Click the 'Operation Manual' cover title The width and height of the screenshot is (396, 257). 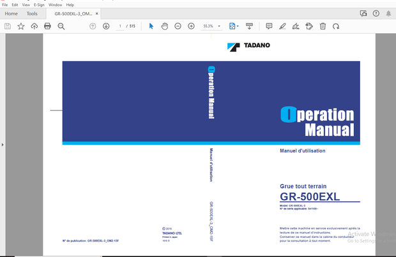pos(317,122)
